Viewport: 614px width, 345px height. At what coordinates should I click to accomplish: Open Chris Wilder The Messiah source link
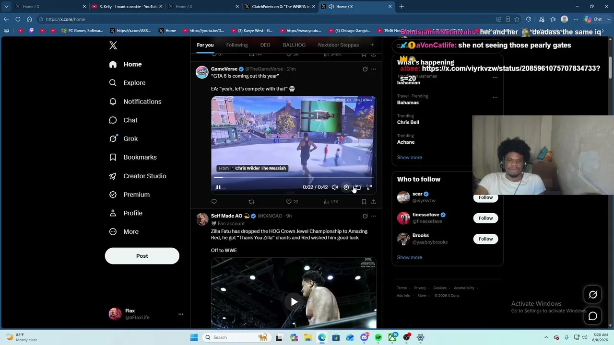[x=252, y=168]
